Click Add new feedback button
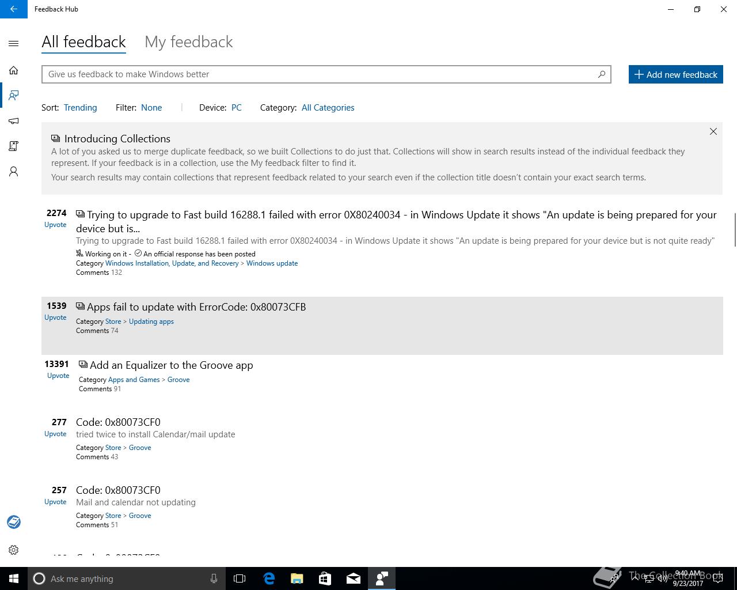This screenshot has height=590, width=737. 675,74
